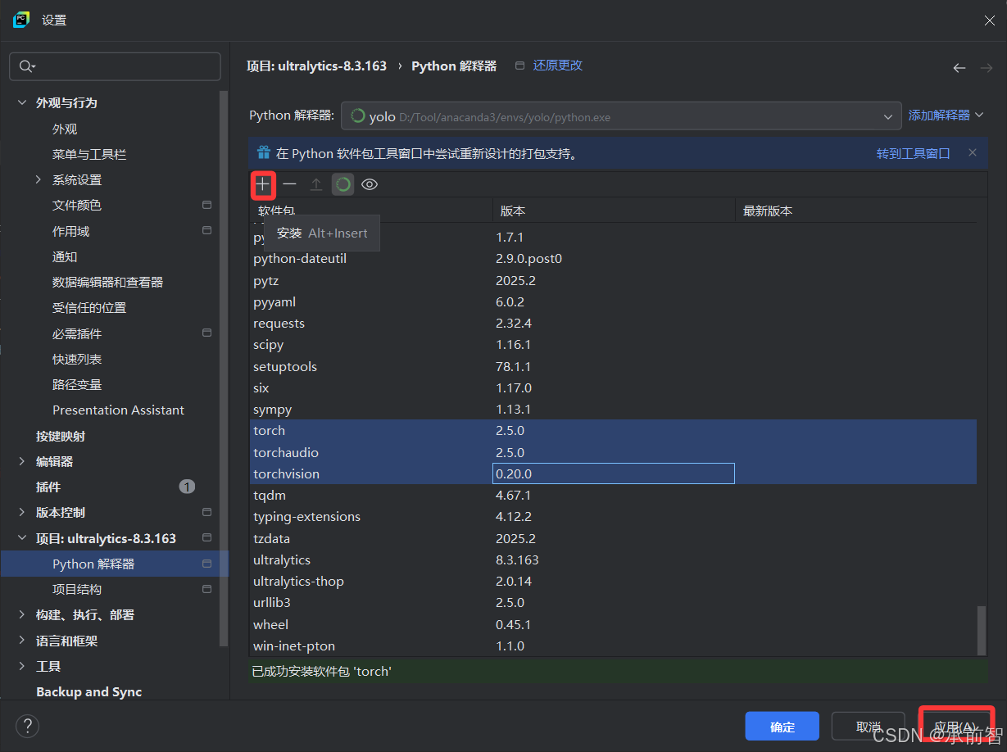Open the 按键映射 settings page
Viewport: 1007px width, 752px height.
point(61,436)
